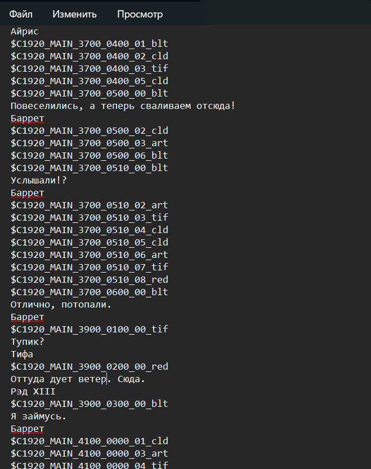Click the tag $C1920_MAIN_3900_0200_00_red
The image size is (371, 469).
[x=90, y=367]
